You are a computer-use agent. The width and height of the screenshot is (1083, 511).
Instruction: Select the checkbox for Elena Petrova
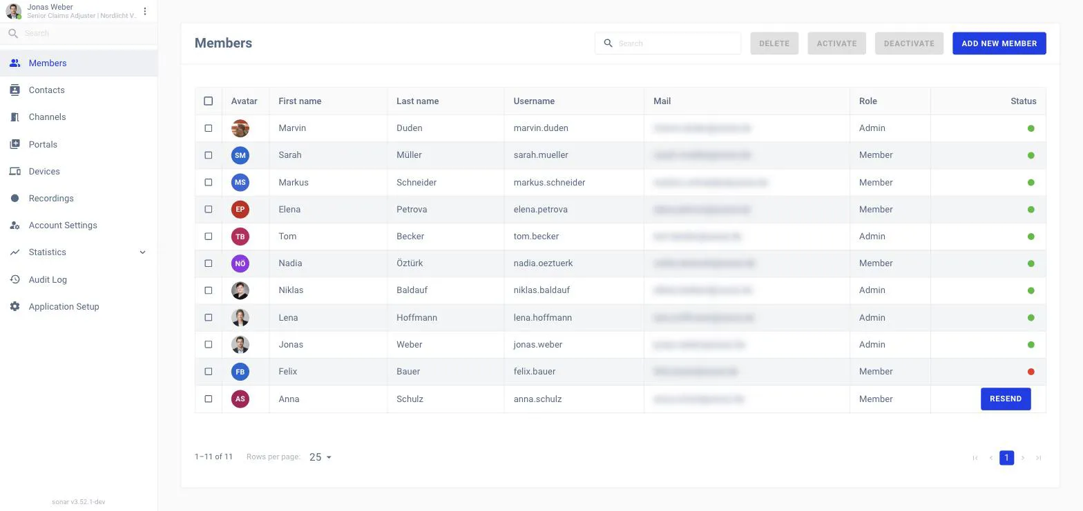click(x=209, y=209)
